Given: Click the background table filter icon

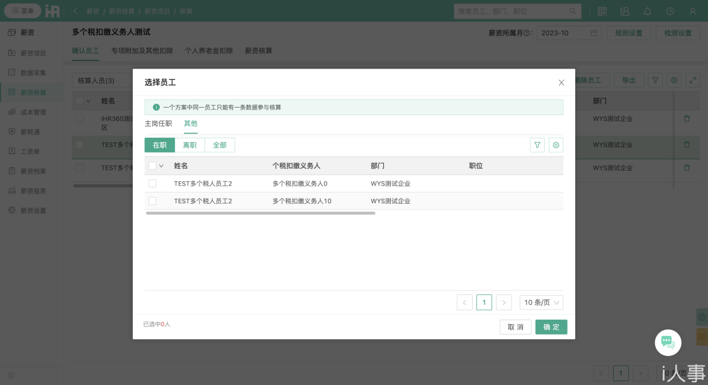Looking at the screenshot, I should 655,81.
